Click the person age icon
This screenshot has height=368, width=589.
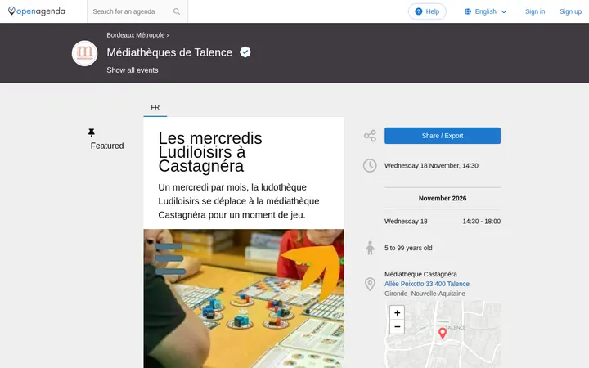[370, 248]
